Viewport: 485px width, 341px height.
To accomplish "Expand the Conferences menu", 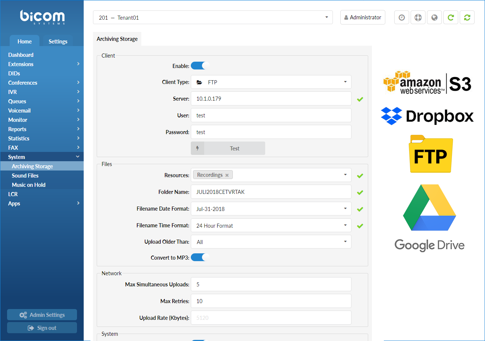I will [x=42, y=82].
